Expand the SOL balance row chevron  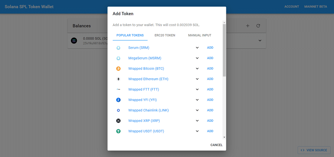260,40
